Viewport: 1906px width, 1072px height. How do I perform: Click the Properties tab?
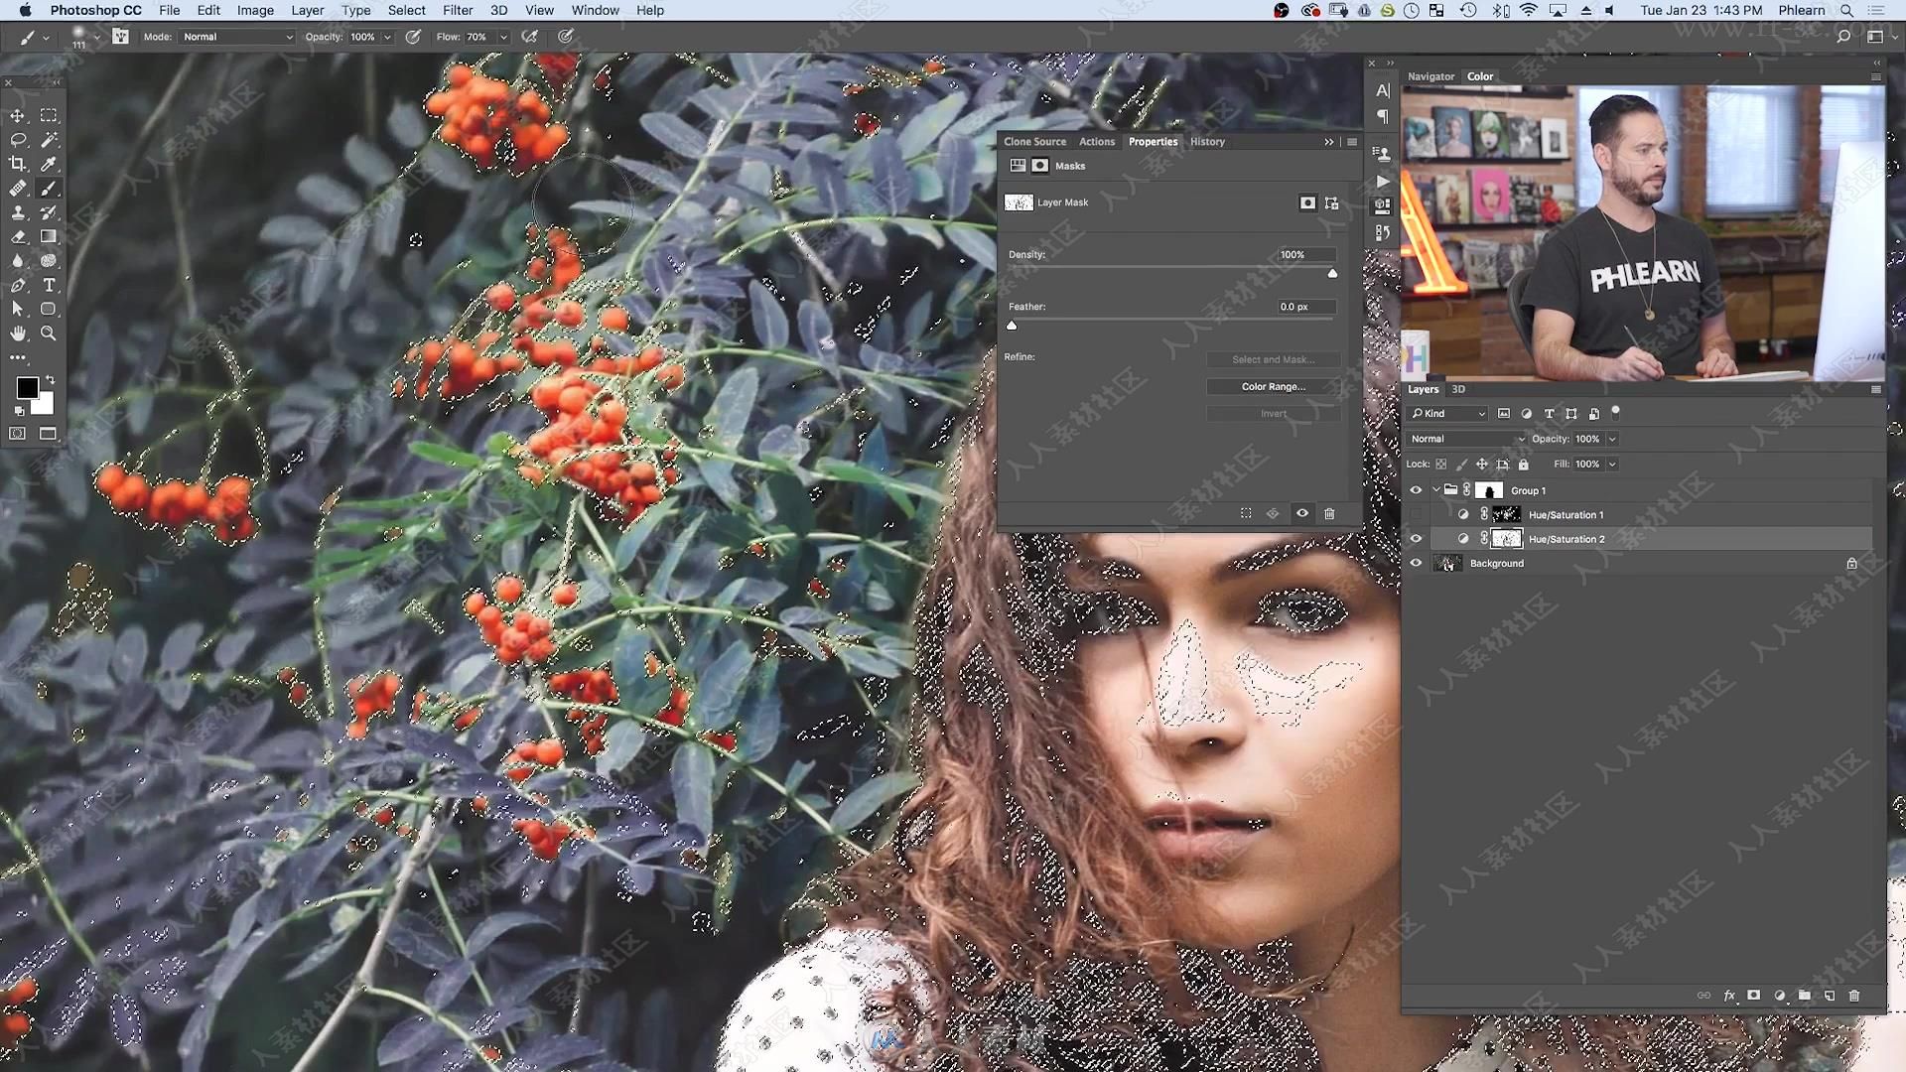pos(1152,140)
